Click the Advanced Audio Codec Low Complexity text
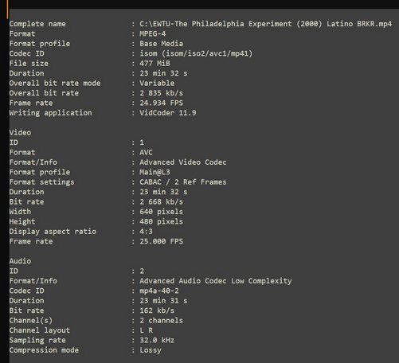Viewport: 399px width, 363px height. click(216, 281)
